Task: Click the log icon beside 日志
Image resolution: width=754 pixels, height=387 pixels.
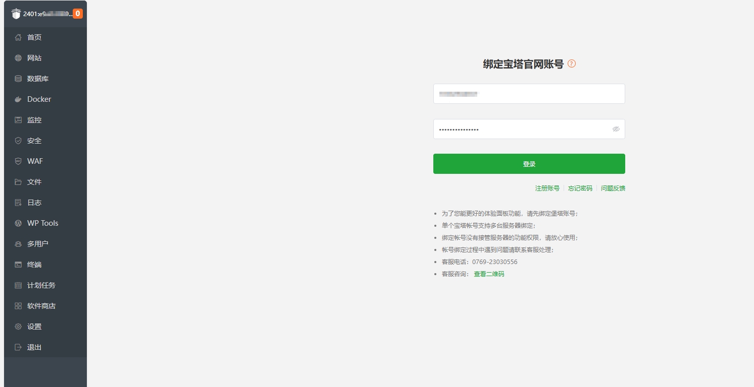Action: pyautogui.click(x=18, y=203)
